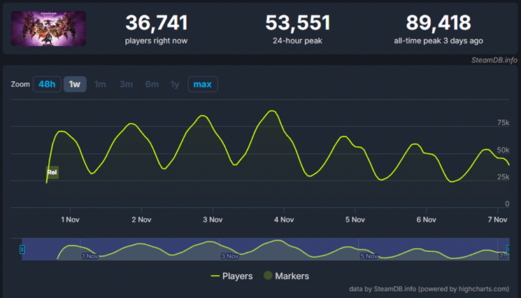Select the 1w zoom range
Screen dimensions: 521x298
point(74,85)
